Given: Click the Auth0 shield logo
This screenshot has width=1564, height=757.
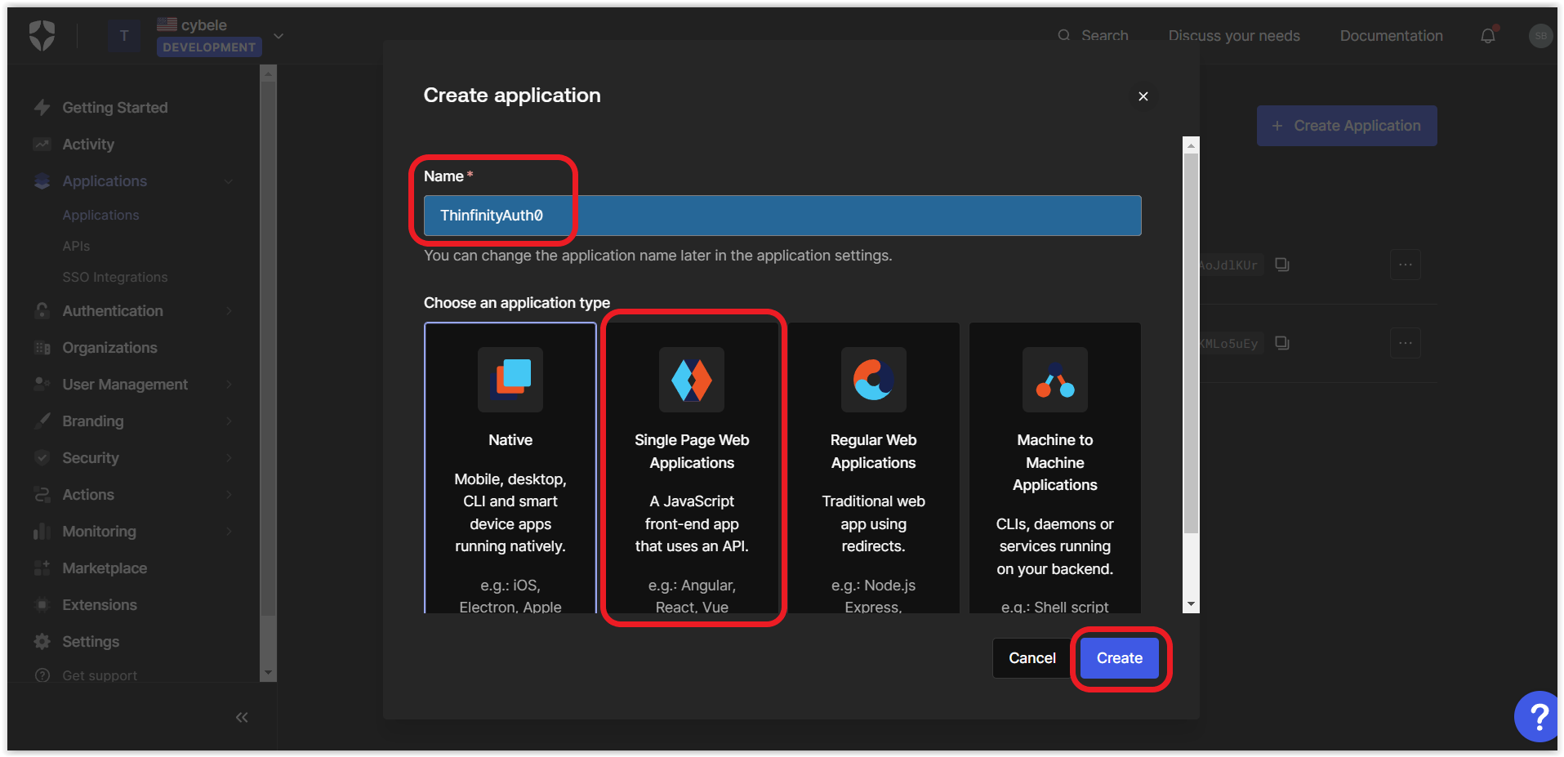Looking at the screenshot, I should [42, 35].
